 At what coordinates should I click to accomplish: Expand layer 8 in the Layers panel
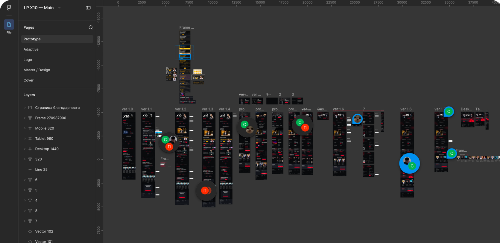point(25,211)
